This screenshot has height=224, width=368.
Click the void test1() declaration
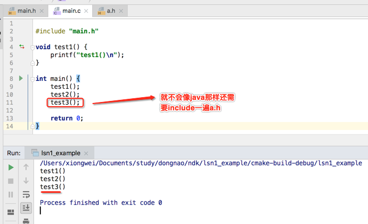click(61, 47)
